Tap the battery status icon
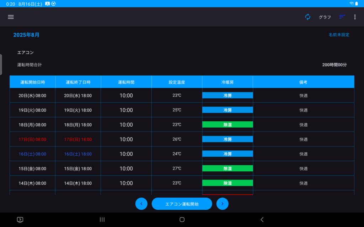This screenshot has width=364, height=227. pyautogui.click(x=357, y=4)
